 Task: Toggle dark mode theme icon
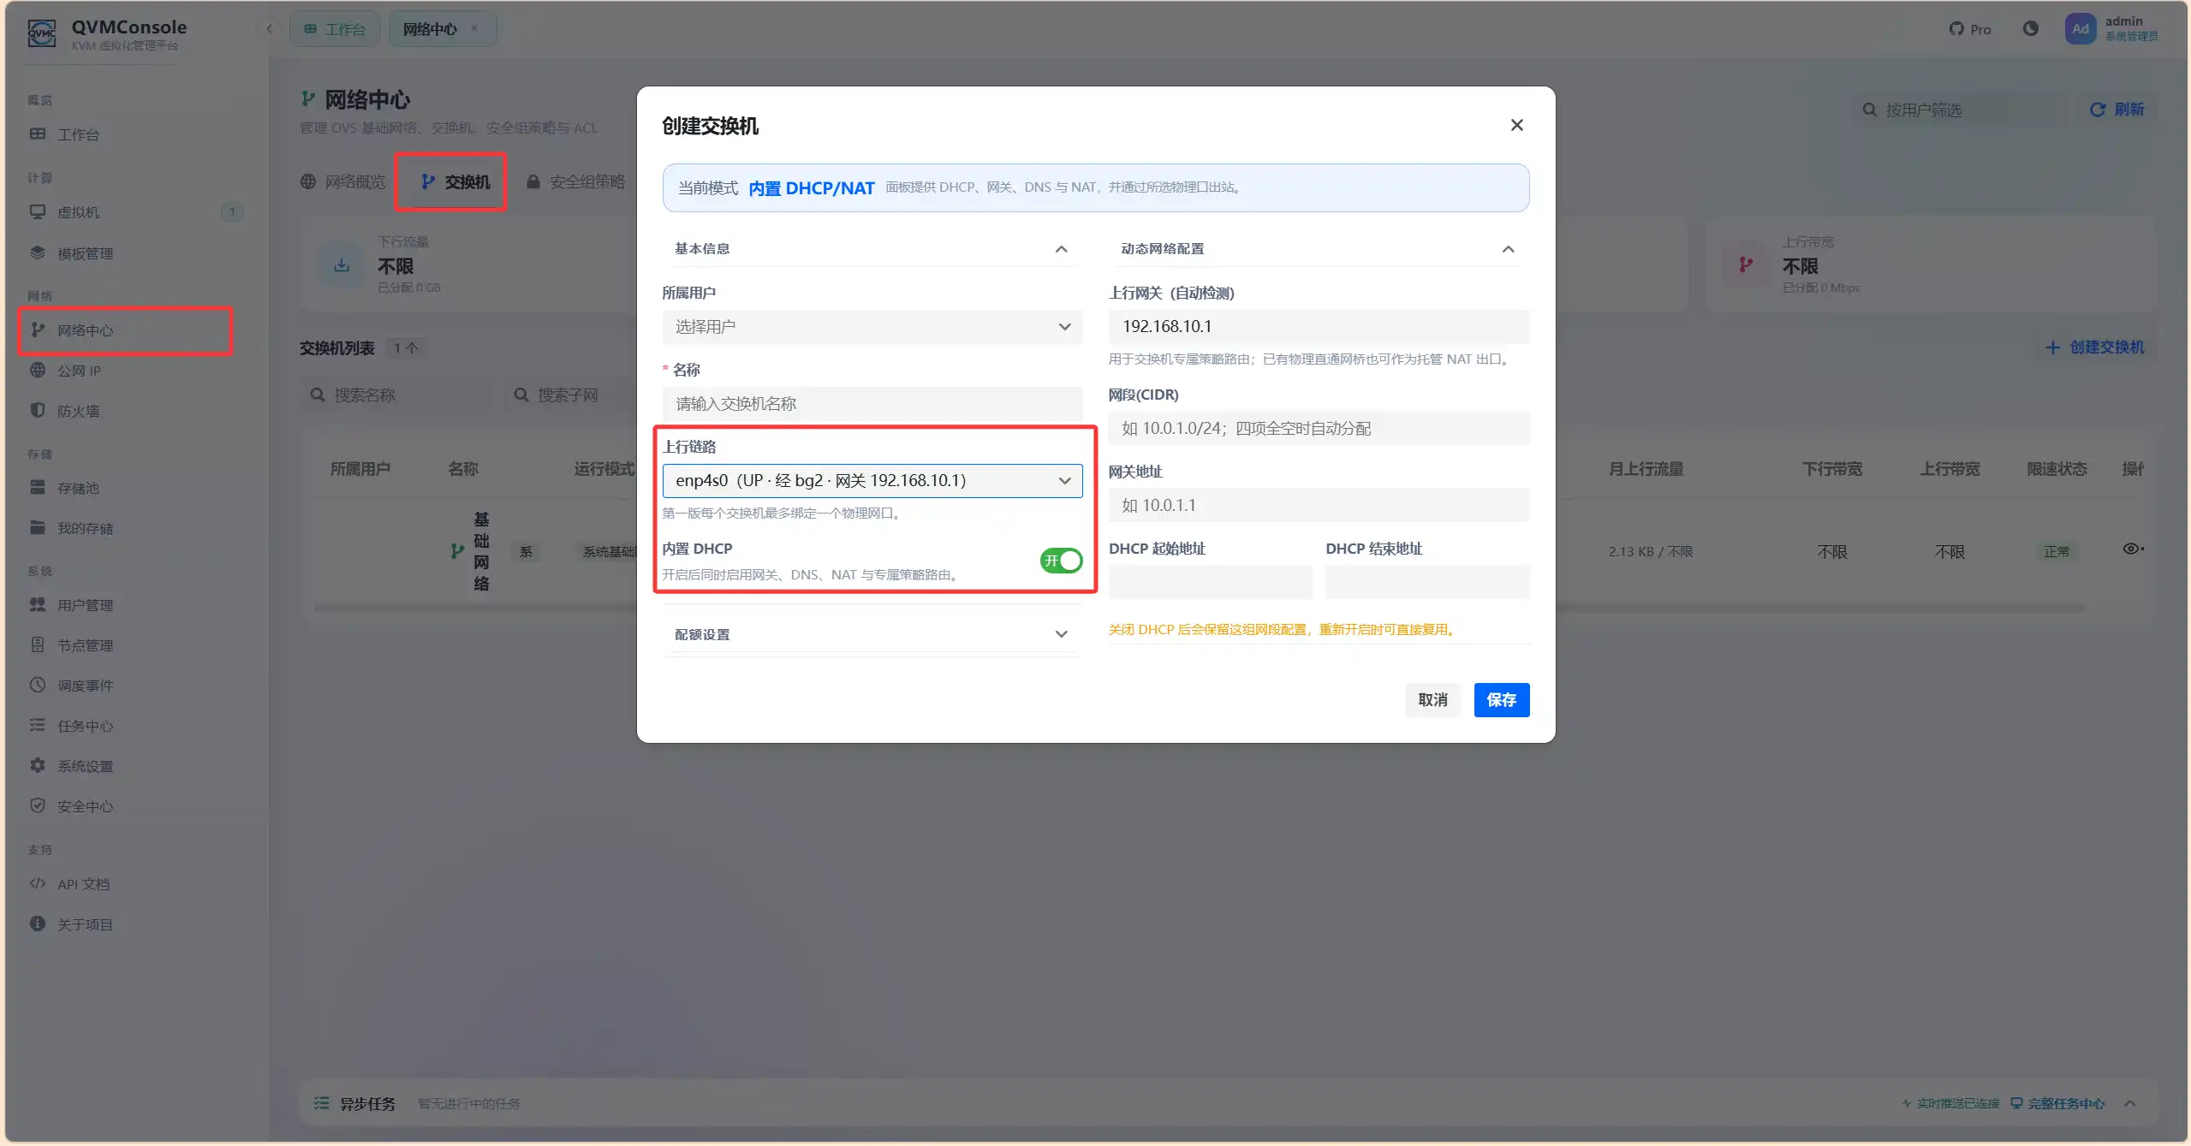click(2030, 28)
